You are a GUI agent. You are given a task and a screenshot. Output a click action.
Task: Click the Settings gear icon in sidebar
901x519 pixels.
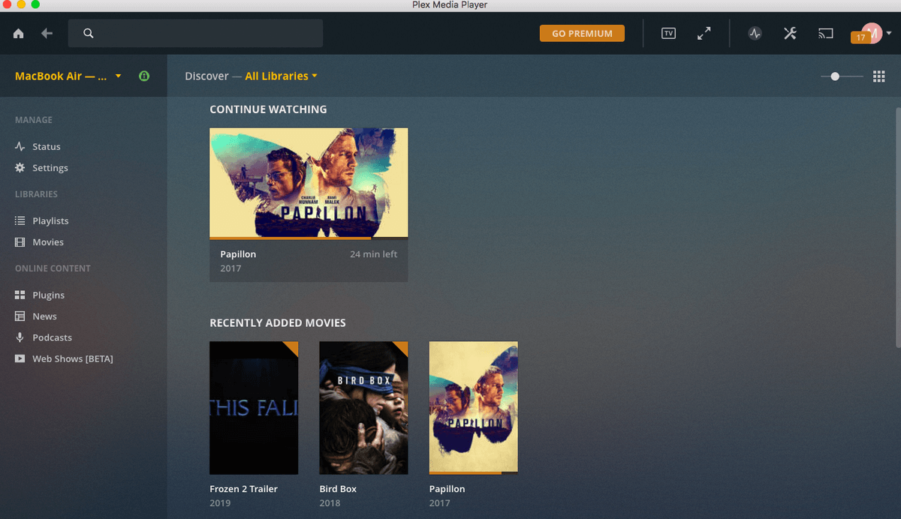(20, 168)
